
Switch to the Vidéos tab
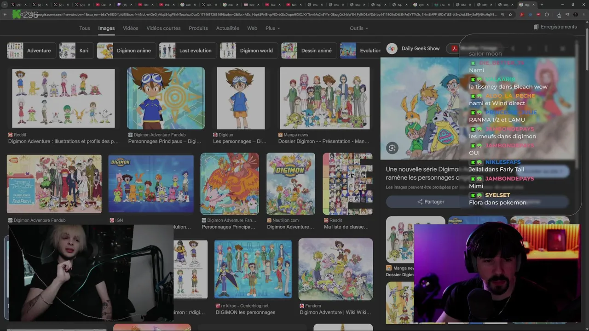pos(131,28)
